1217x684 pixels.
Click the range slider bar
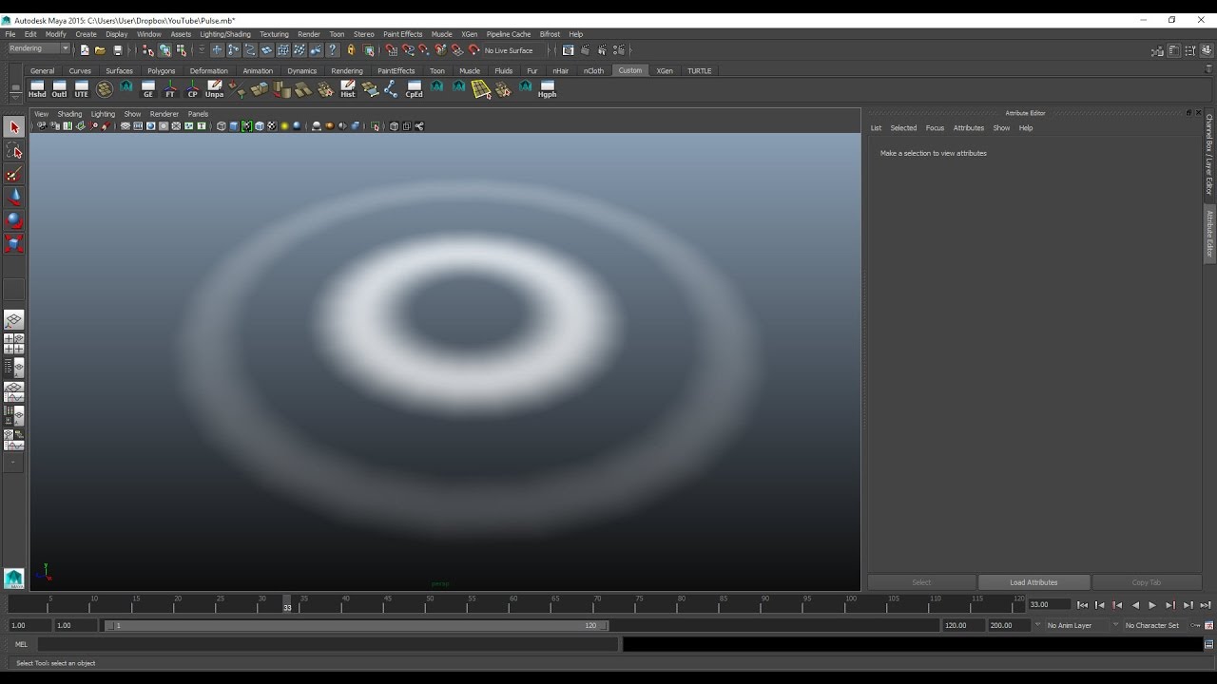point(357,625)
